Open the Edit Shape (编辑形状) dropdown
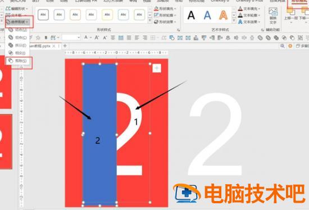Image resolution: width=309 pixels, height=210 pixels. click(17, 8)
